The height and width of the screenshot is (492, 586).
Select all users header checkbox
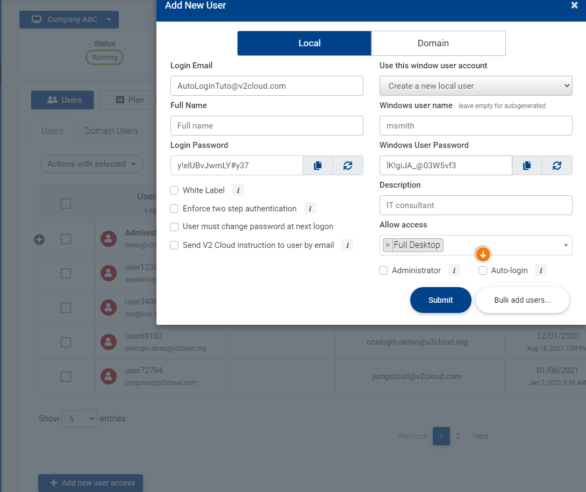pos(66,203)
